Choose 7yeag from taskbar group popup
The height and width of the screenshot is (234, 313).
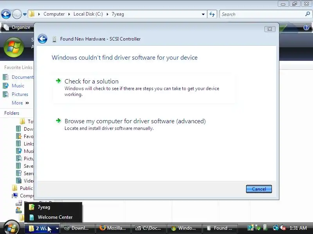(x=53, y=207)
